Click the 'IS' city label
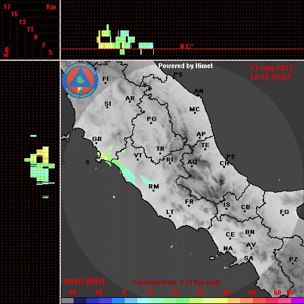Screen dimensions: 304x304 click(x=227, y=205)
